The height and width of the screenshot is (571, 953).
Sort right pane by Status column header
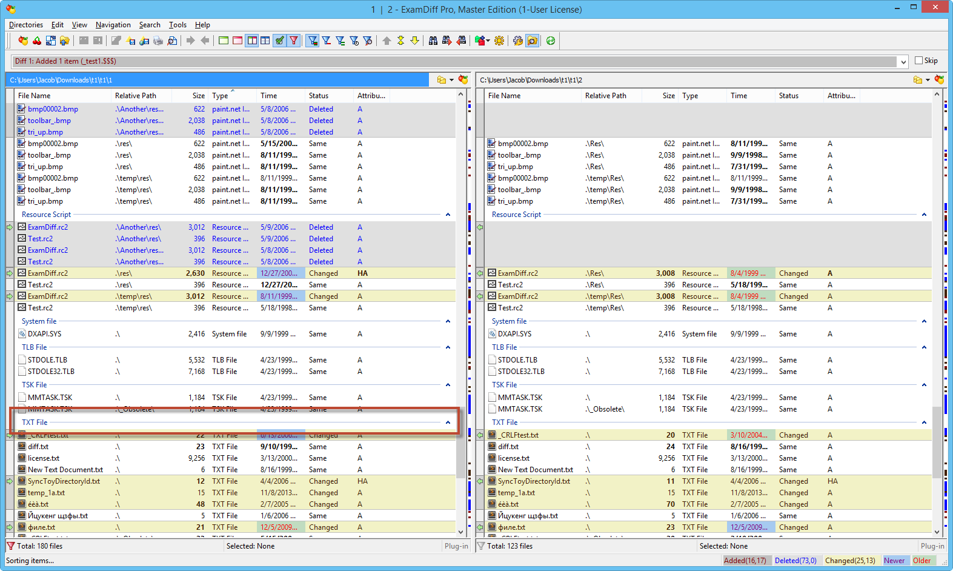800,96
